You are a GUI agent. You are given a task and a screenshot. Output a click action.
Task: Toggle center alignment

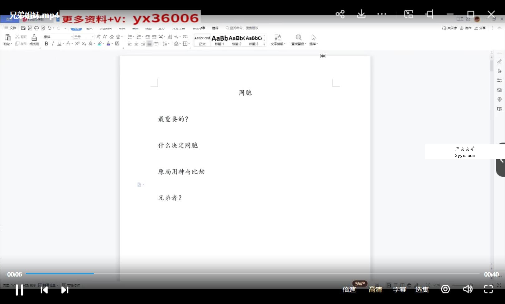[136, 44]
